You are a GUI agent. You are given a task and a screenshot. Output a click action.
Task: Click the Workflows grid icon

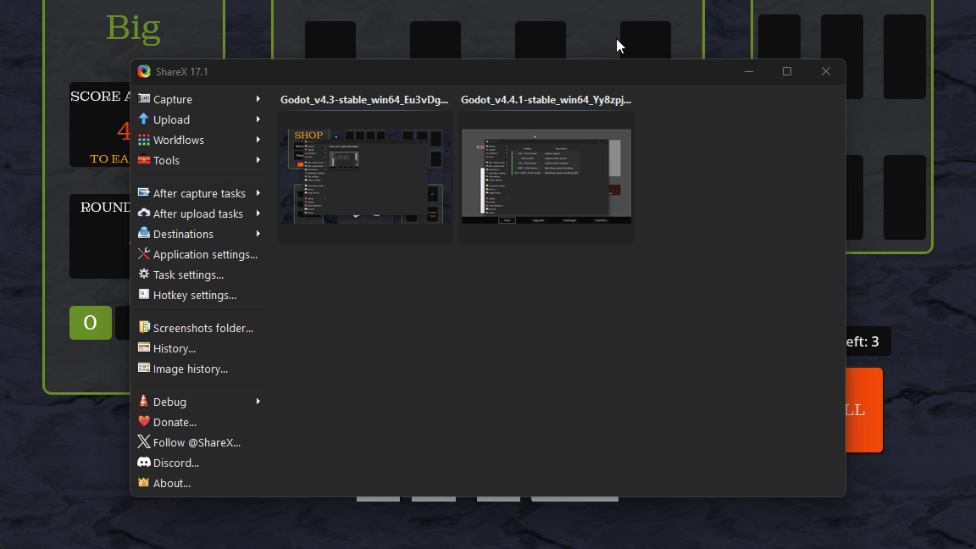(144, 140)
